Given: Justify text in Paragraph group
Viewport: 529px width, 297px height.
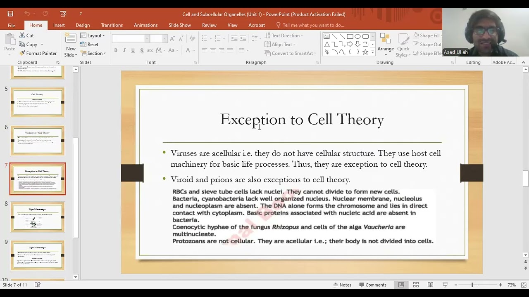Looking at the screenshot, I should click(x=230, y=50).
